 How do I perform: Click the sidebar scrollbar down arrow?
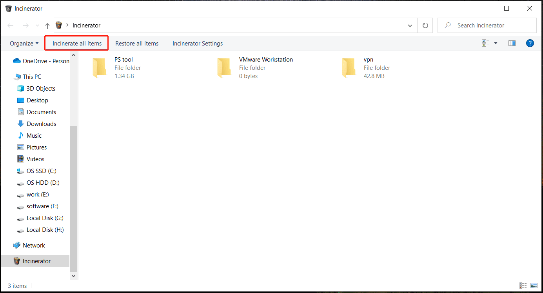click(74, 276)
